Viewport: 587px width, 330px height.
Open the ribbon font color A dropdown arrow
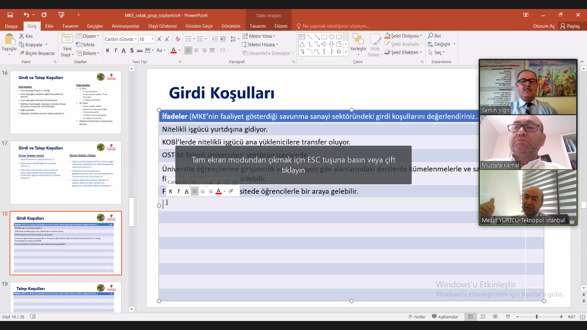(179, 51)
